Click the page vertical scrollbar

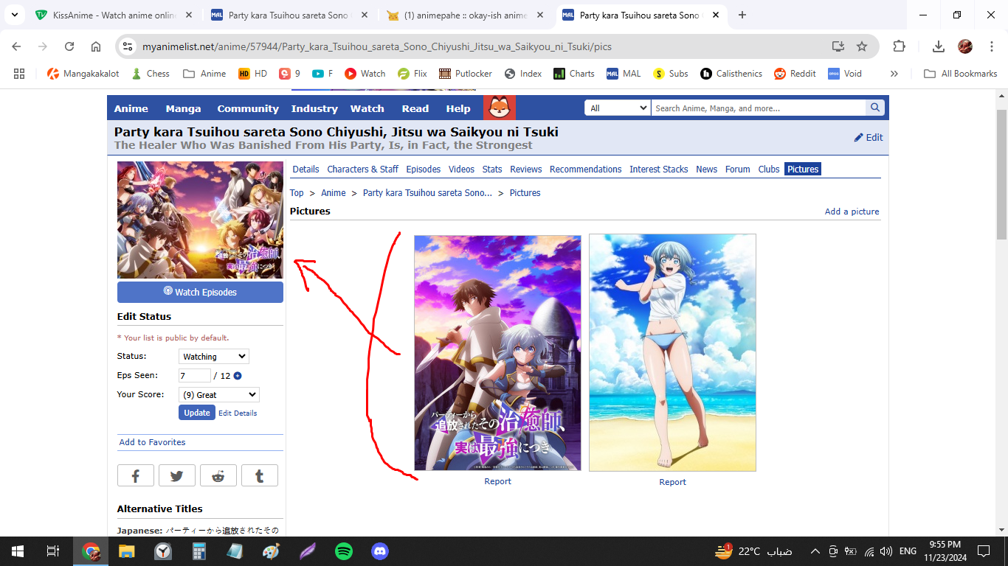tap(1001, 175)
